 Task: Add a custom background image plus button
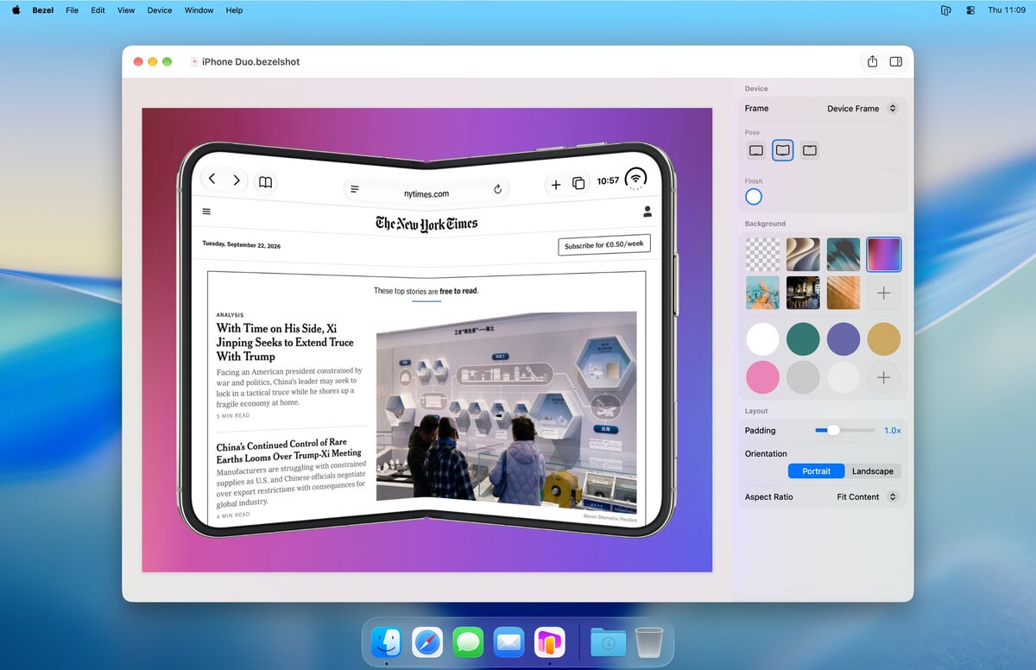coord(884,294)
